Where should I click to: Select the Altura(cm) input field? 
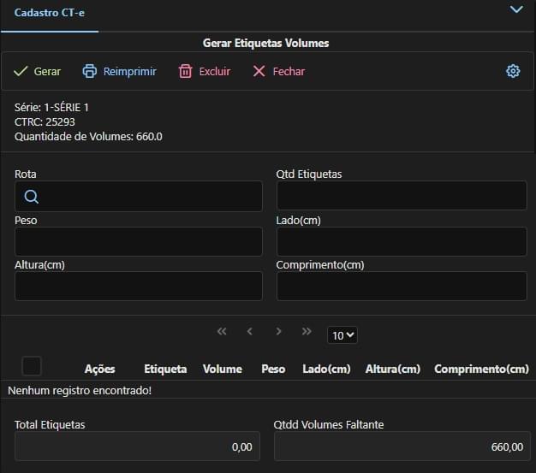click(139, 287)
